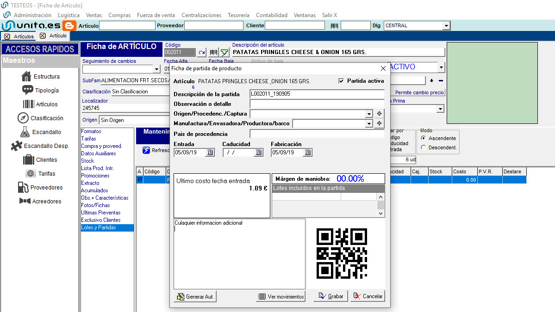Screen dimensions: 555x312
Task: Open the Promociones section link
Action: [95, 176]
